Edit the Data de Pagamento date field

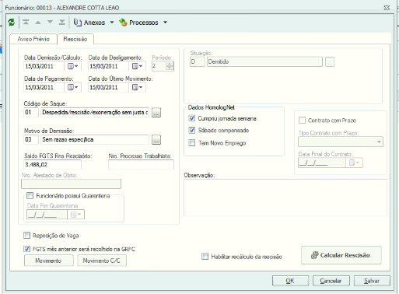click(x=44, y=87)
